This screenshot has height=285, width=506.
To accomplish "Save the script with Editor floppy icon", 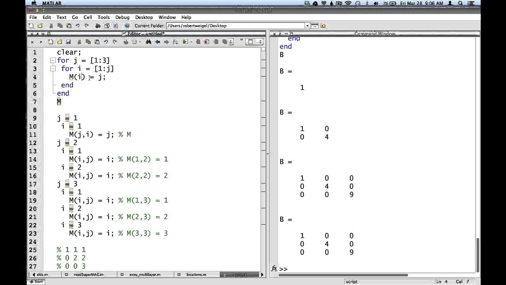I will click(68, 42).
